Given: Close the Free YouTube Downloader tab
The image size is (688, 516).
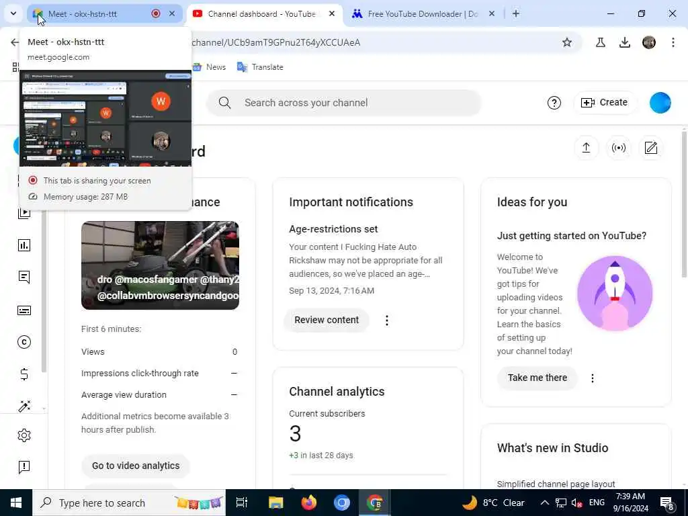Looking at the screenshot, I should [492, 13].
